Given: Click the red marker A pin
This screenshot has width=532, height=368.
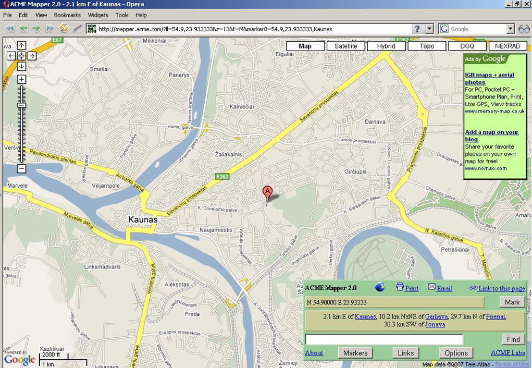Looking at the screenshot, I should [267, 192].
